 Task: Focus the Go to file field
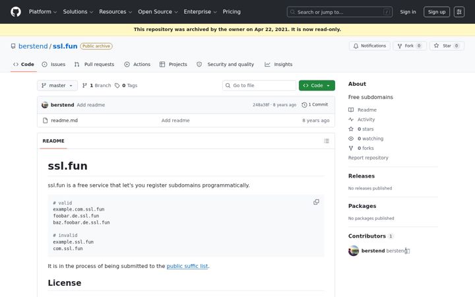[259, 85]
